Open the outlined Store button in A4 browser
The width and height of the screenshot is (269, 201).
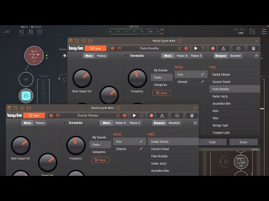pyautogui.click(x=161, y=93)
